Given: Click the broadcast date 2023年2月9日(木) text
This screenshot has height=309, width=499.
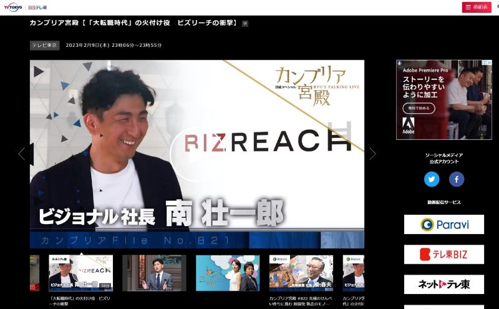Looking at the screenshot, I should pyautogui.click(x=114, y=45).
